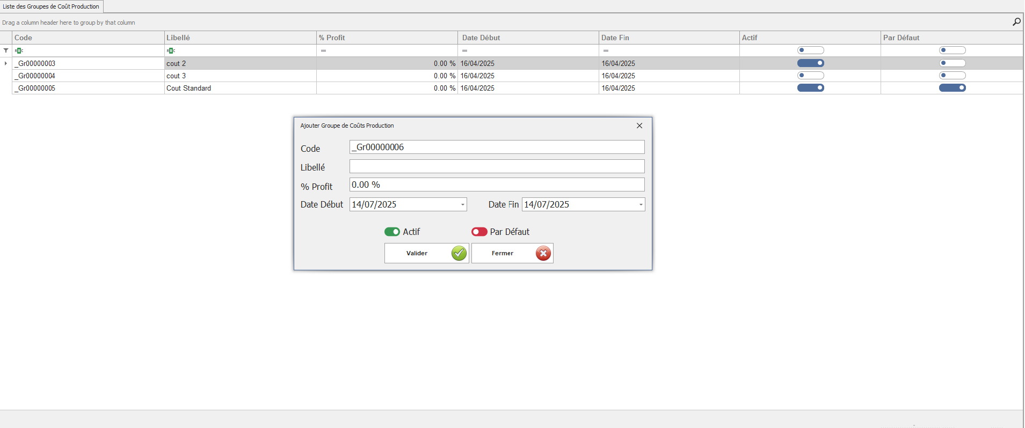
Task: Select the Liste des Groupes de Coût Production tab
Action: (52, 6)
